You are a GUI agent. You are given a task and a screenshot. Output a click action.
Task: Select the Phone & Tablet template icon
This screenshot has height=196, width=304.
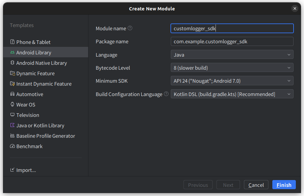coord(13,42)
